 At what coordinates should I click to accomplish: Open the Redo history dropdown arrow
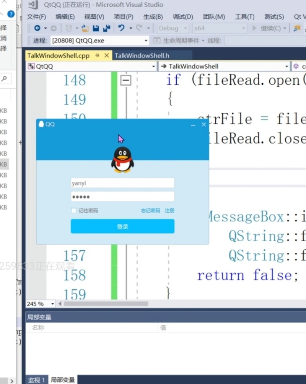(x=148, y=28)
